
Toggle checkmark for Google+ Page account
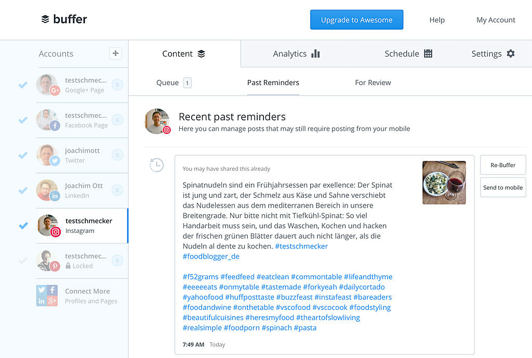23,85
